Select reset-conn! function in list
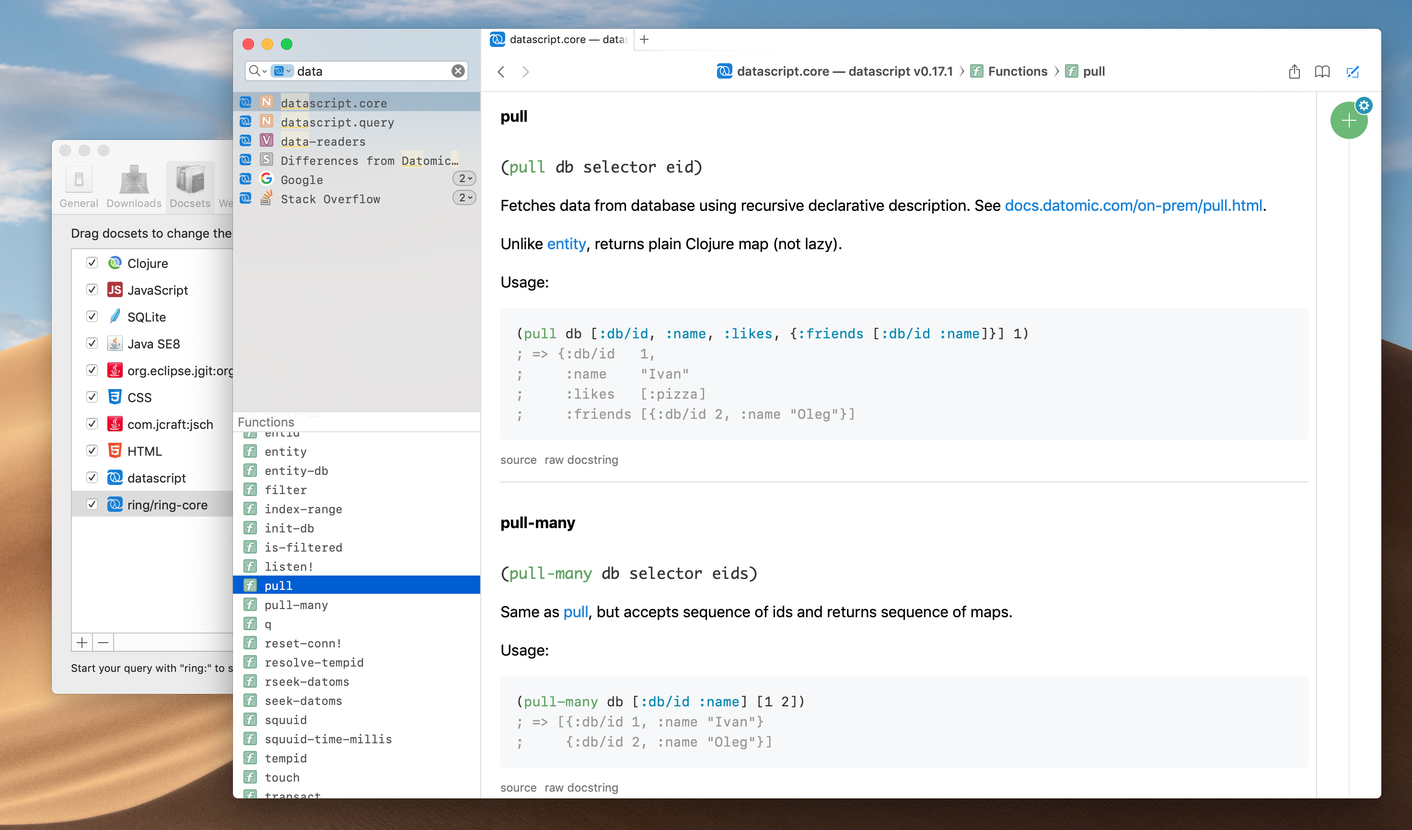The image size is (1412, 830). 357,643
